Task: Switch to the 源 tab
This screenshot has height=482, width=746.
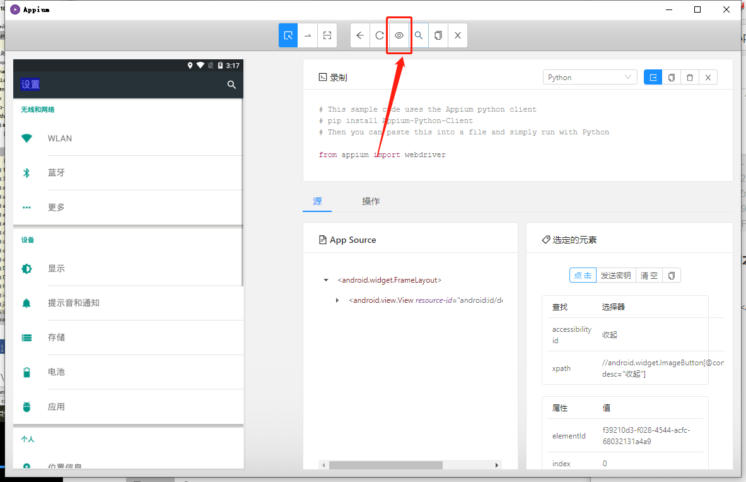Action: [317, 201]
